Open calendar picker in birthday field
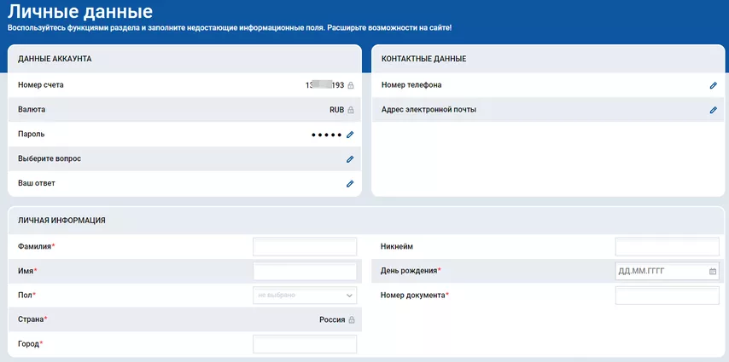The width and height of the screenshot is (729, 362). click(x=713, y=272)
